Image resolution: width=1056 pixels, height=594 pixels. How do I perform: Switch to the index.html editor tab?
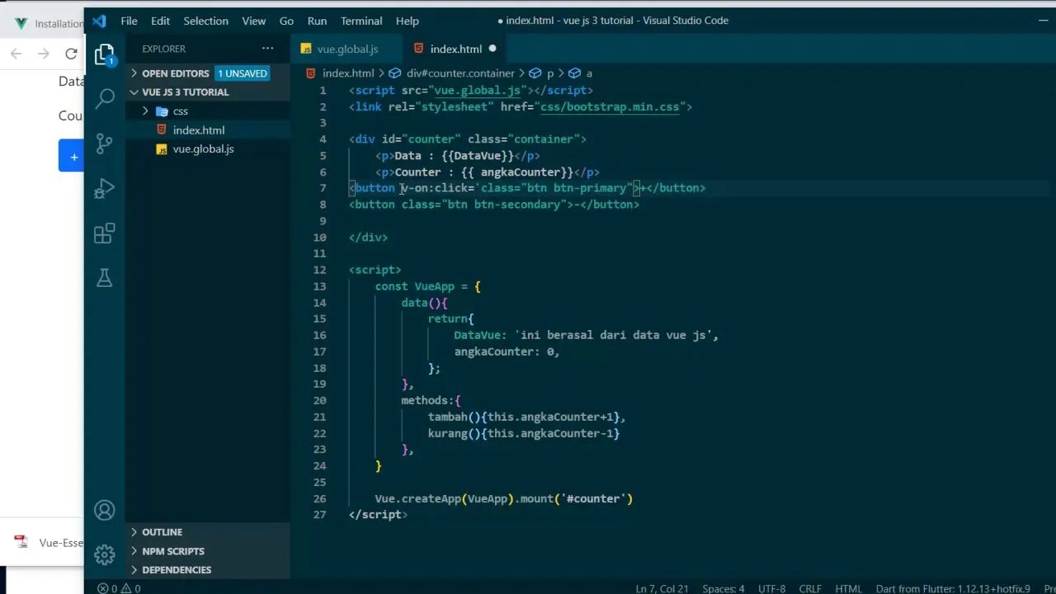[455, 49]
